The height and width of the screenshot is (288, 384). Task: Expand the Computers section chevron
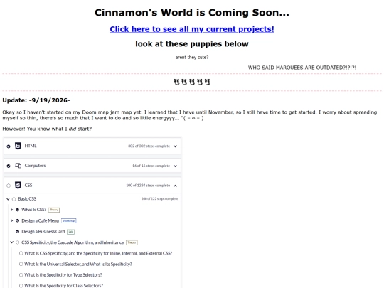point(175,166)
